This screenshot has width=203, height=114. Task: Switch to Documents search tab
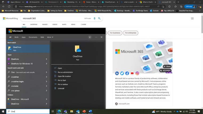(x=33, y=37)
